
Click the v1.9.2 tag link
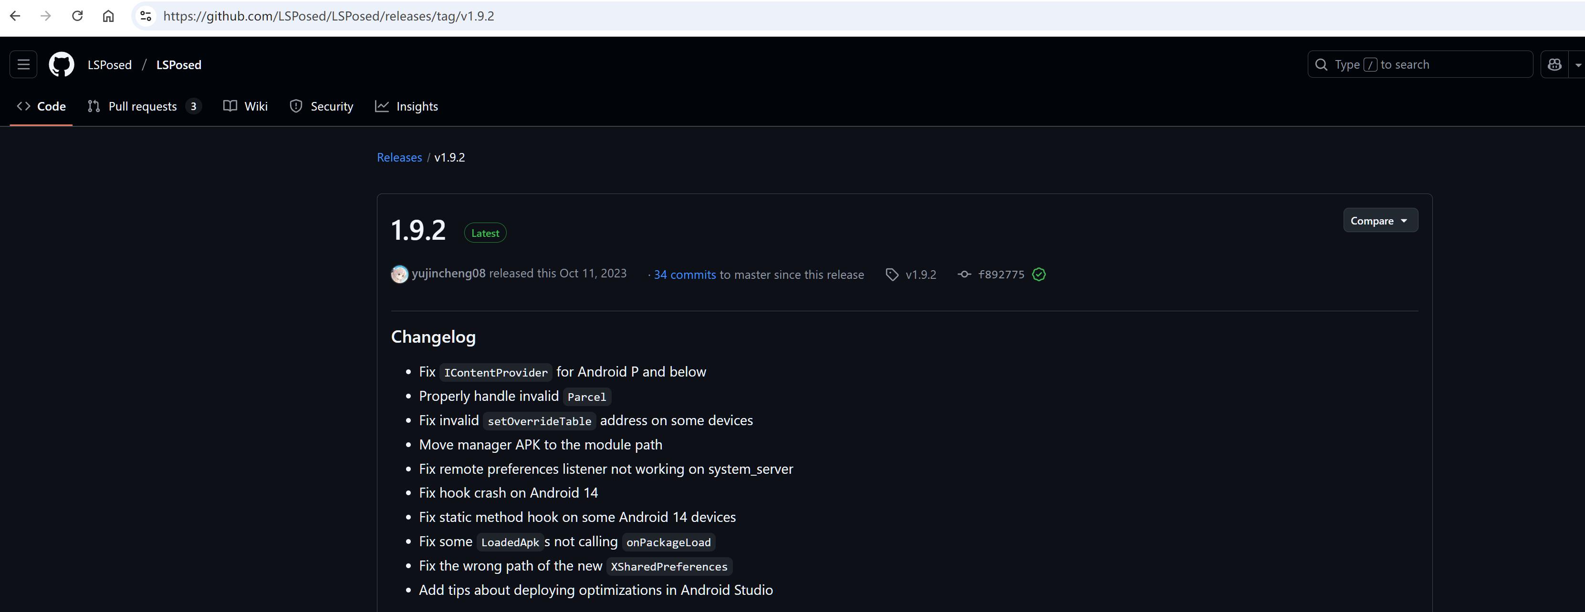920,275
